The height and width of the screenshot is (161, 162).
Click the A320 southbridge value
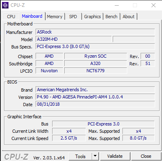[x=95, y=63]
